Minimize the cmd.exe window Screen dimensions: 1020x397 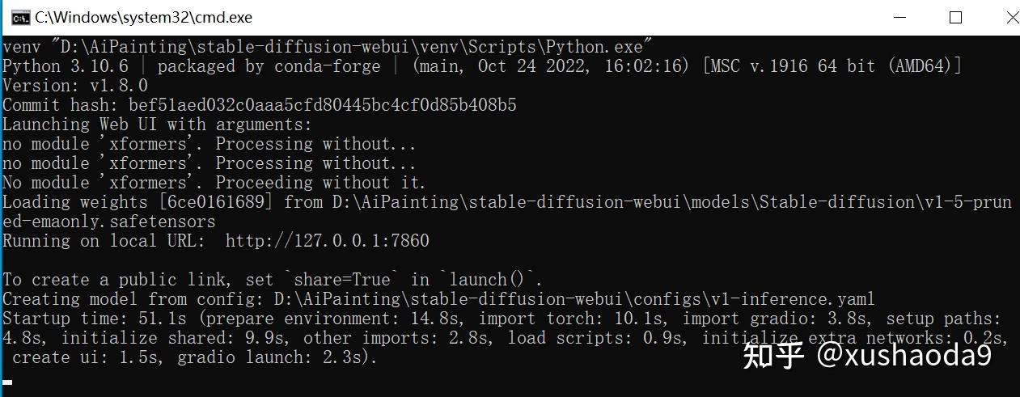coord(900,17)
